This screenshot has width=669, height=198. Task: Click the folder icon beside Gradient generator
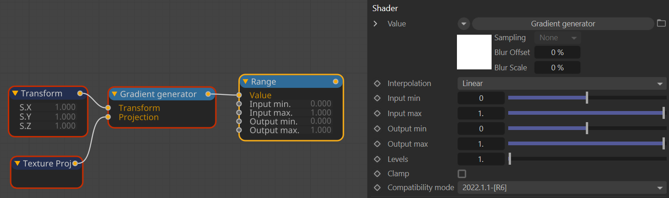[x=661, y=24]
